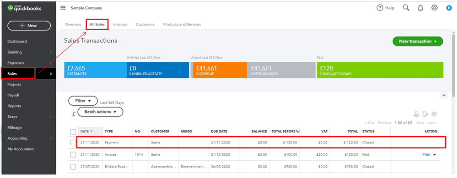
Task: Switch to the Customers tab
Action: click(145, 24)
